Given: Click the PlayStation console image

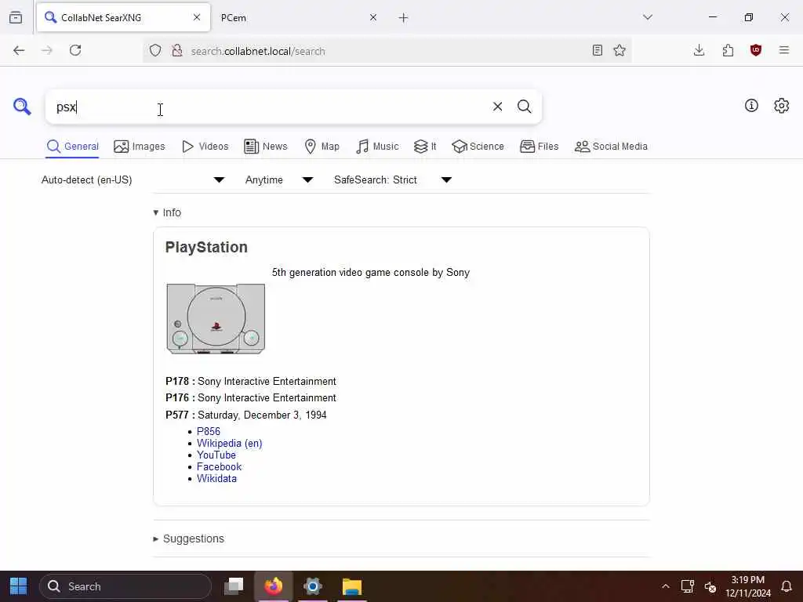Looking at the screenshot, I should 216,318.
